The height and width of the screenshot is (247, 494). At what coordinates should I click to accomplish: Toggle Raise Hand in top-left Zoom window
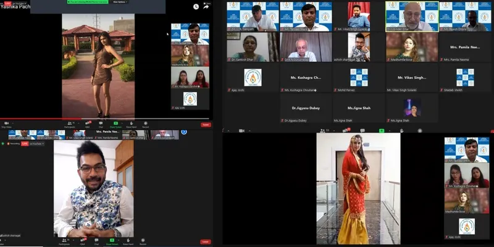point(131,125)
